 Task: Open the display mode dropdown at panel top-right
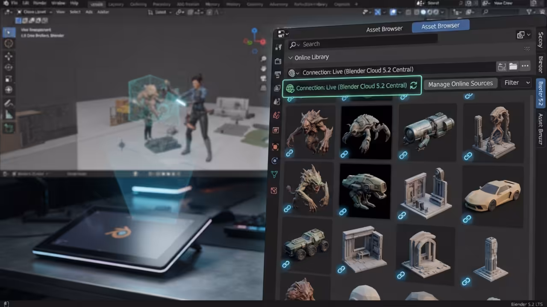pyautogui.click(x=523, y=35)
